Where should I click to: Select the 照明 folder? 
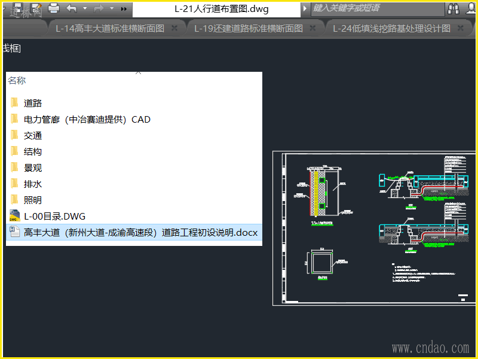pyautogui.click(x=134, y=200)
